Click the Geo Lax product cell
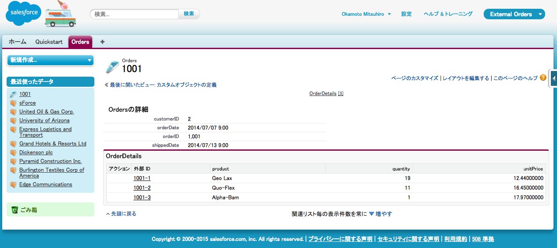557x248 pixels. (222, 178)
